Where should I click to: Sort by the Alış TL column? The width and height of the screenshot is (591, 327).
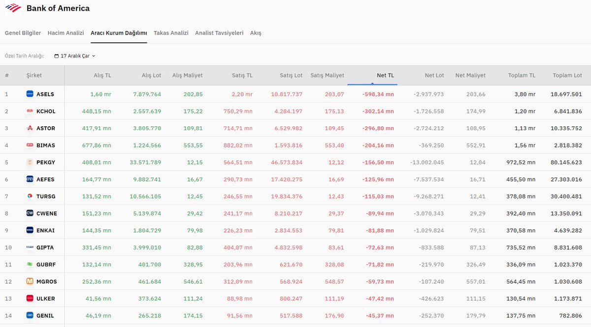click(102, 75)
